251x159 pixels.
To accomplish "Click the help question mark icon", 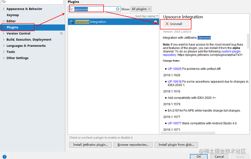I will point(4,157).
